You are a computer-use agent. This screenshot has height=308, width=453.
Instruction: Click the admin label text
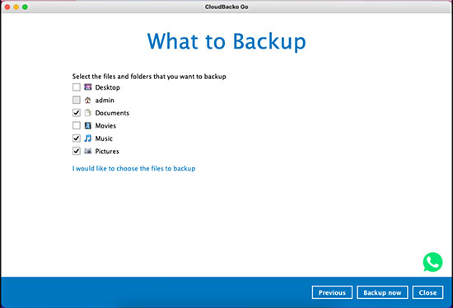[105, 100]
